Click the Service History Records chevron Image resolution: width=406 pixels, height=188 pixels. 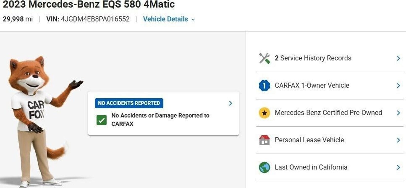coord(398,58)
